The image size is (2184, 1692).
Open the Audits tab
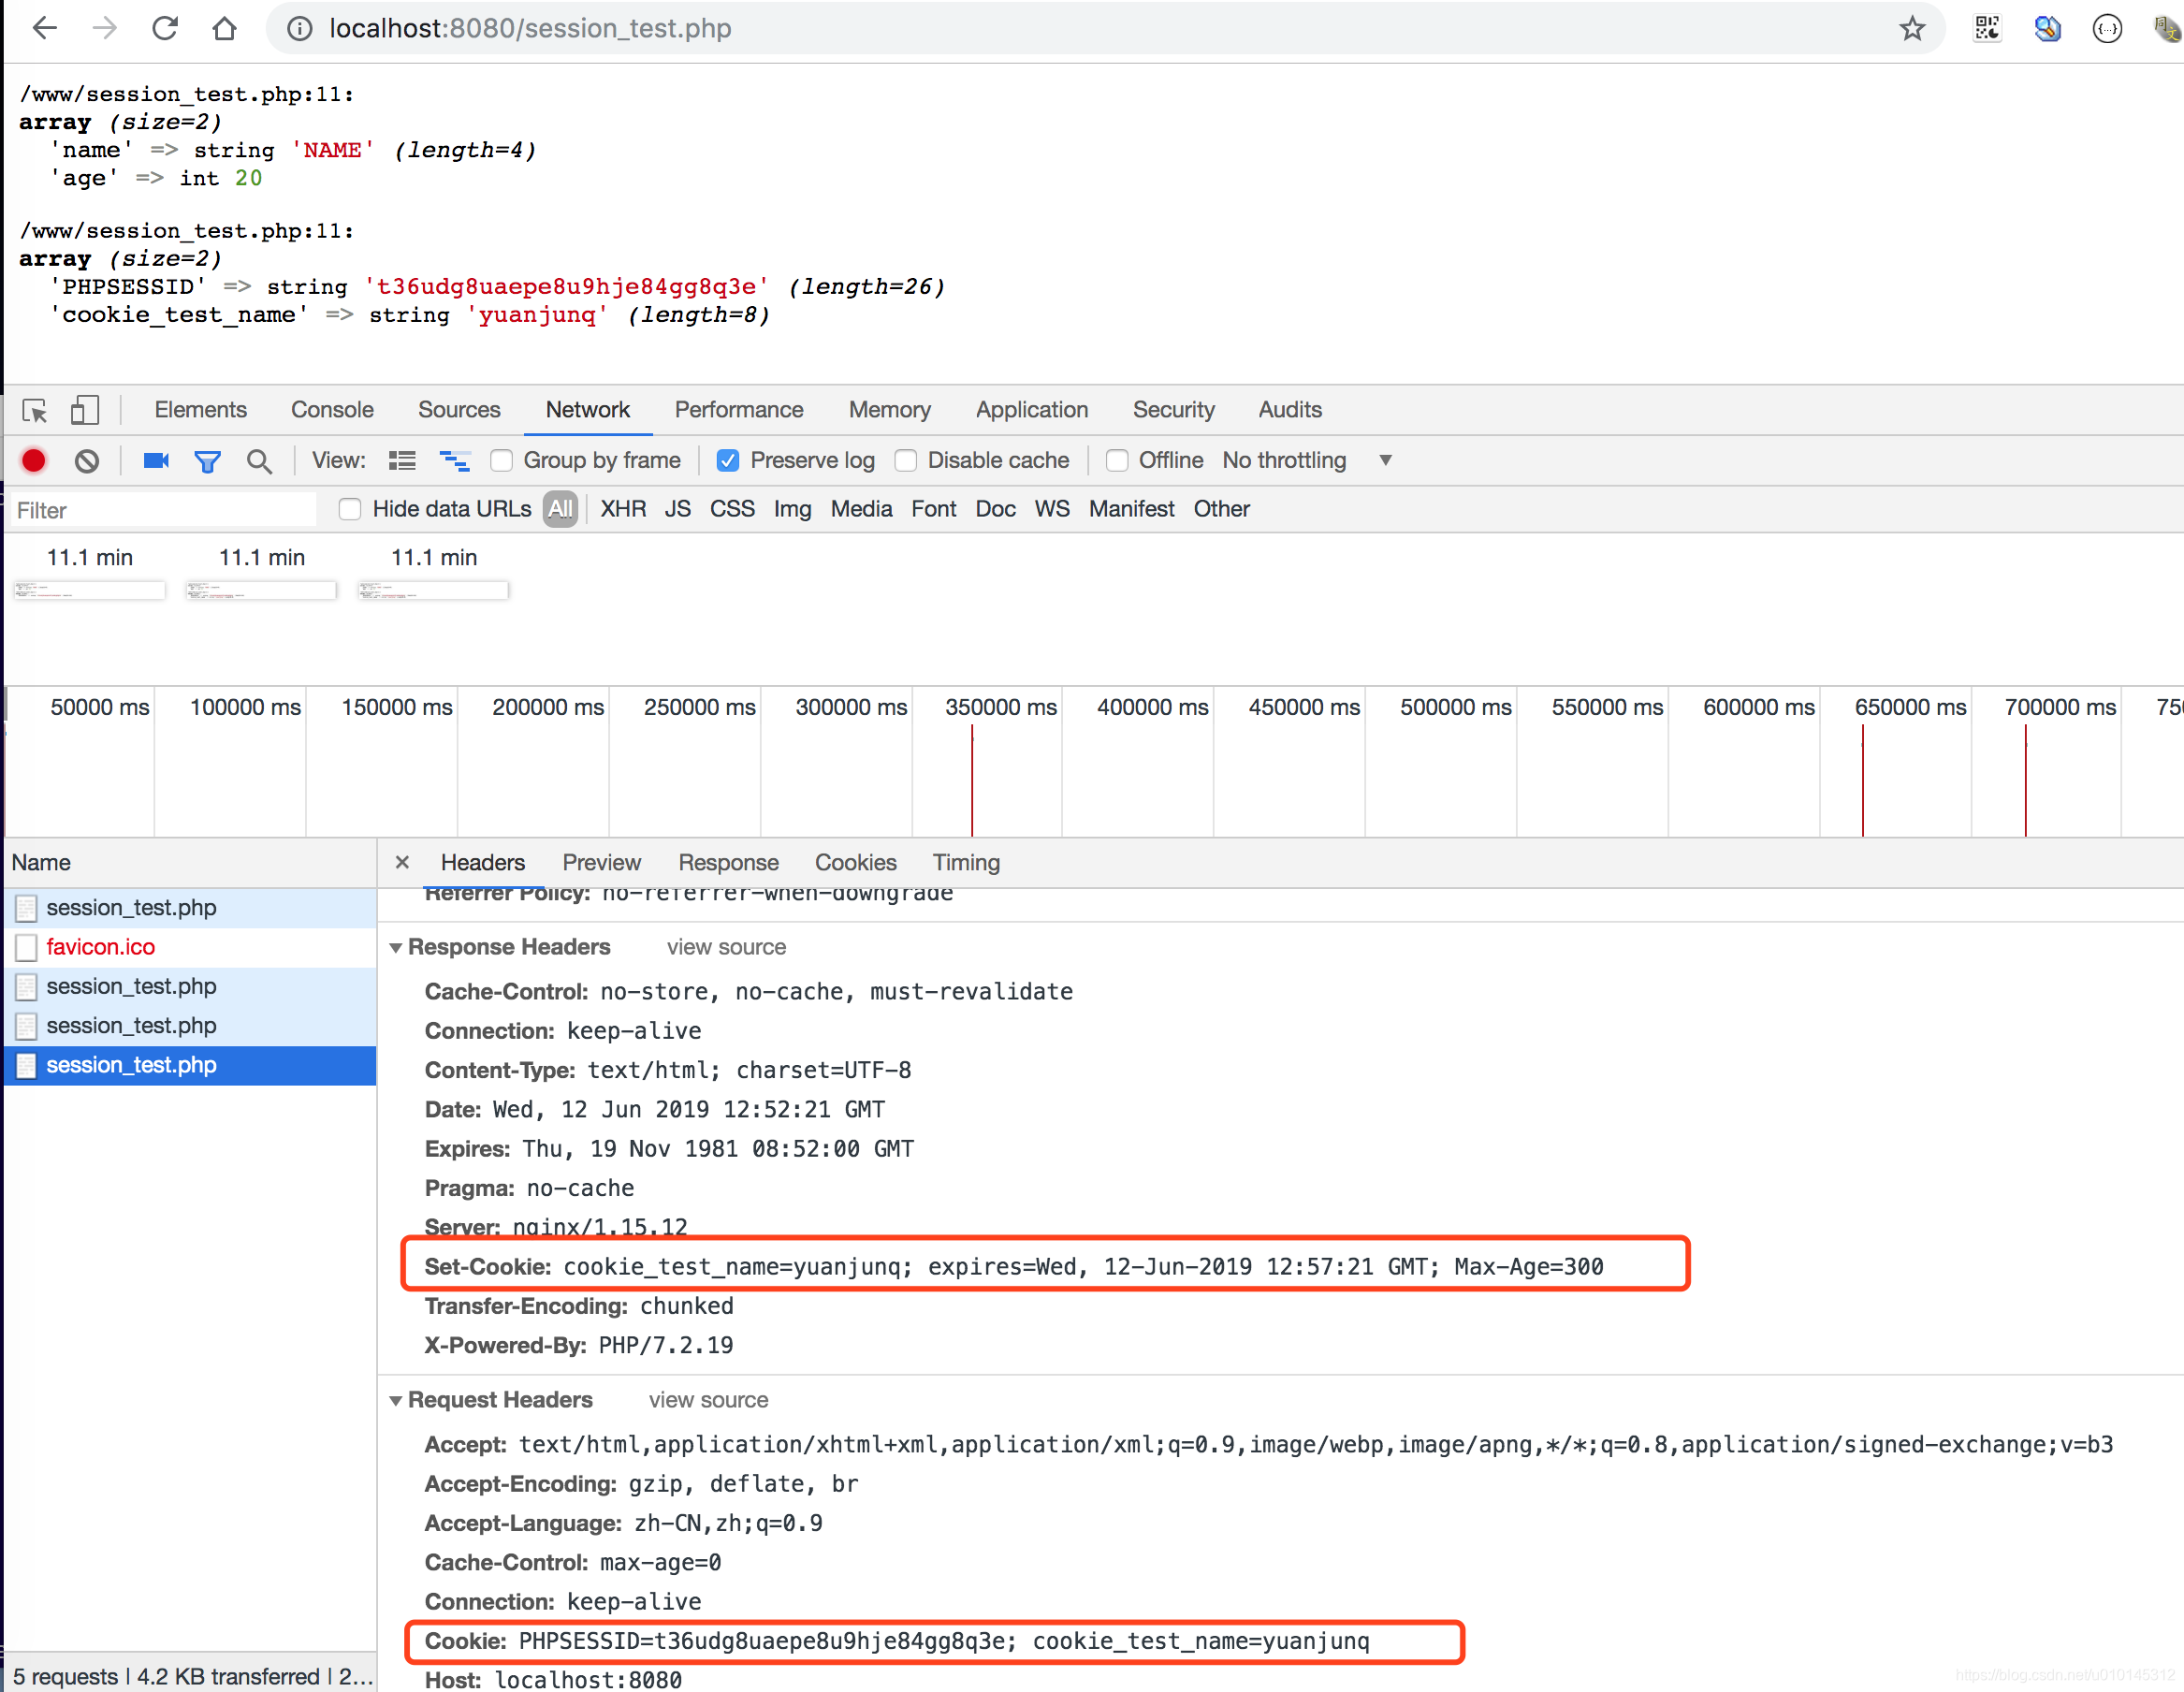click(x=1289, y=410)
